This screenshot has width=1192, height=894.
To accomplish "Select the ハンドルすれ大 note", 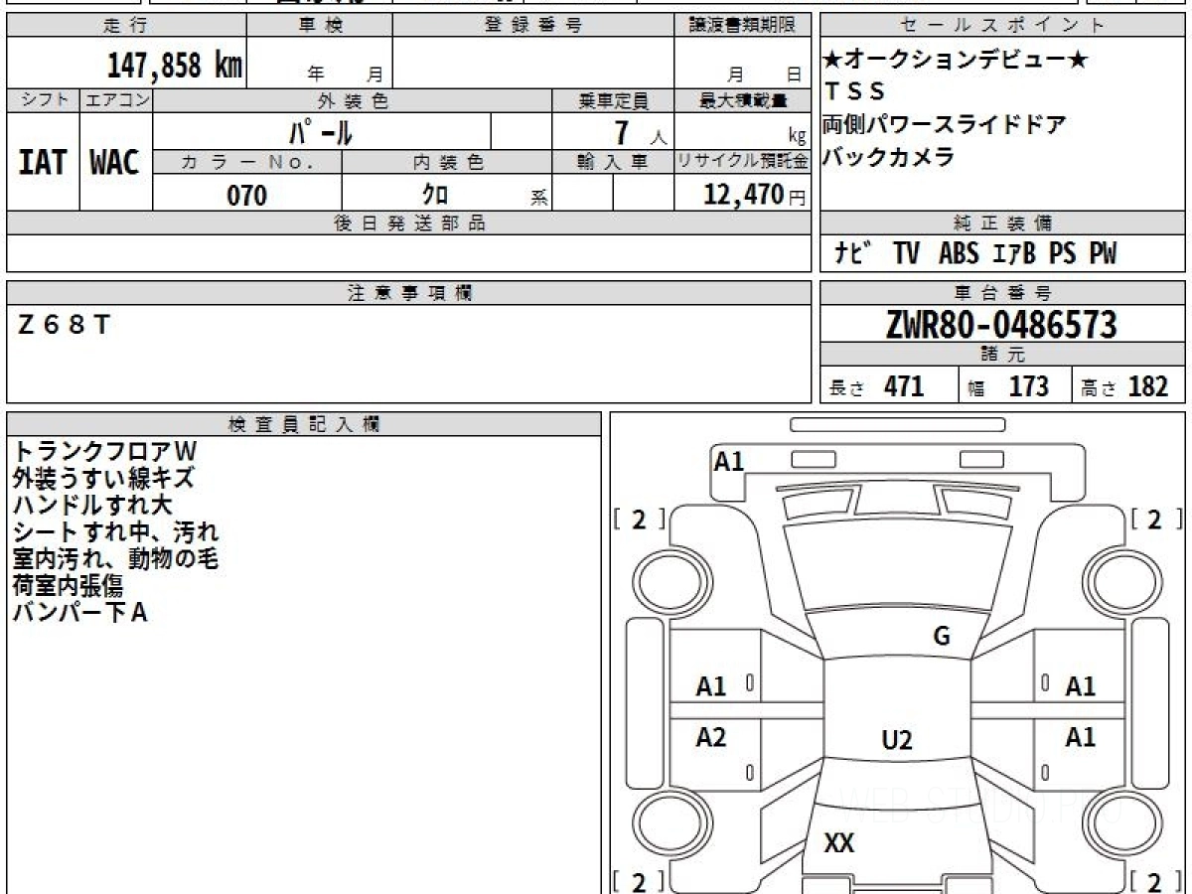I will (x=92, y=506).
